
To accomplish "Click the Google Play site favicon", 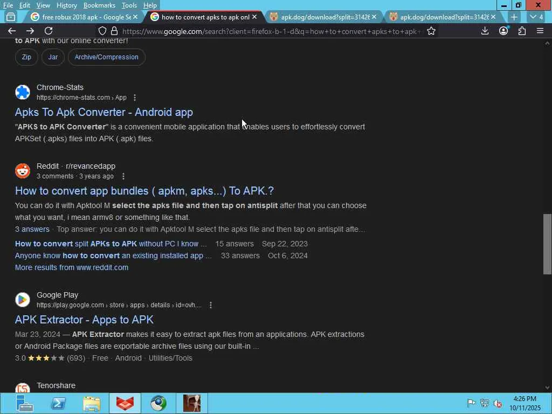I will [23, 300].
